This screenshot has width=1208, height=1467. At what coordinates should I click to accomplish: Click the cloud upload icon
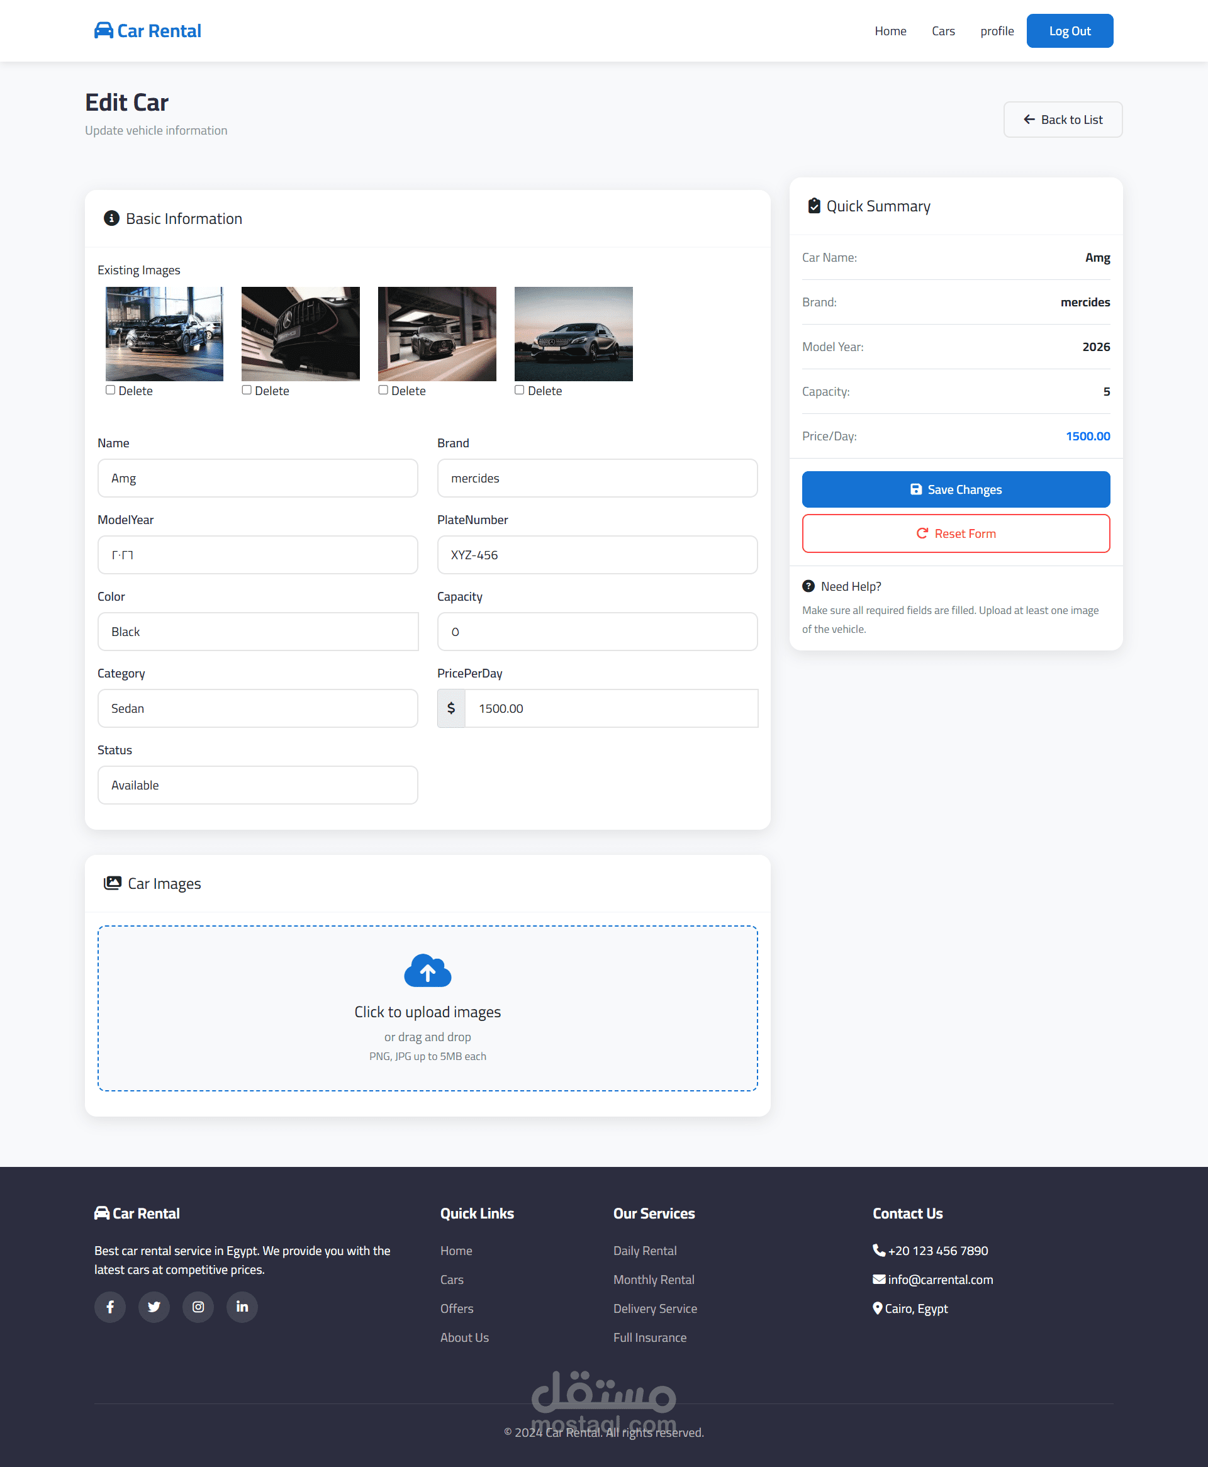click(427, 971)
